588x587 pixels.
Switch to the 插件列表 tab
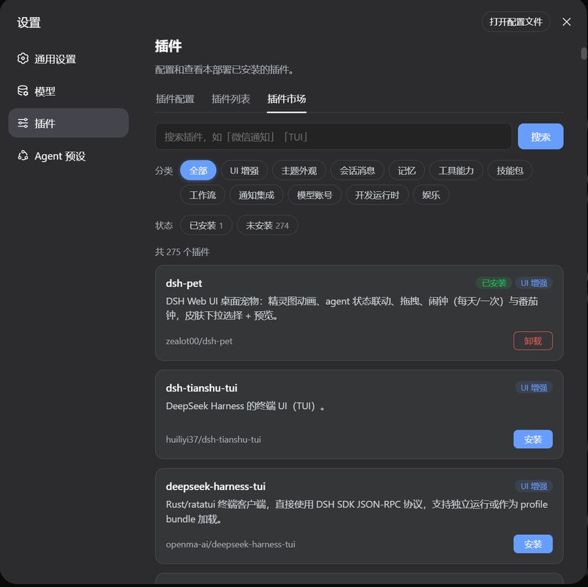tap(231, 99)
